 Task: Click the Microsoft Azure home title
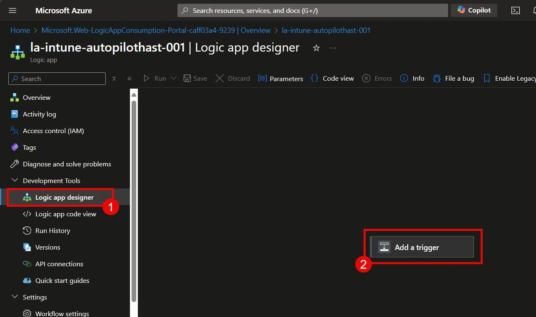click(x=64, y=10)
